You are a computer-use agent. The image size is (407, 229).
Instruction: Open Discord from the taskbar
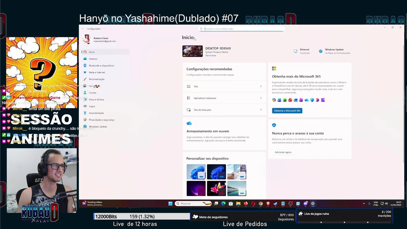coord(306,204)
